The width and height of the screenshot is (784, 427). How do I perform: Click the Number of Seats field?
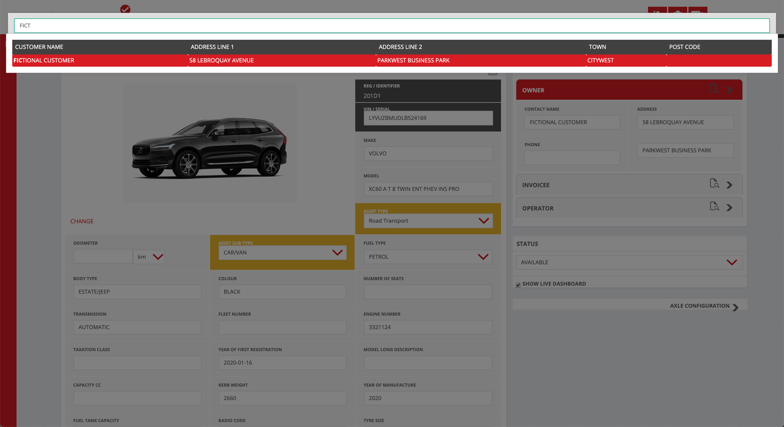(428, 292)
